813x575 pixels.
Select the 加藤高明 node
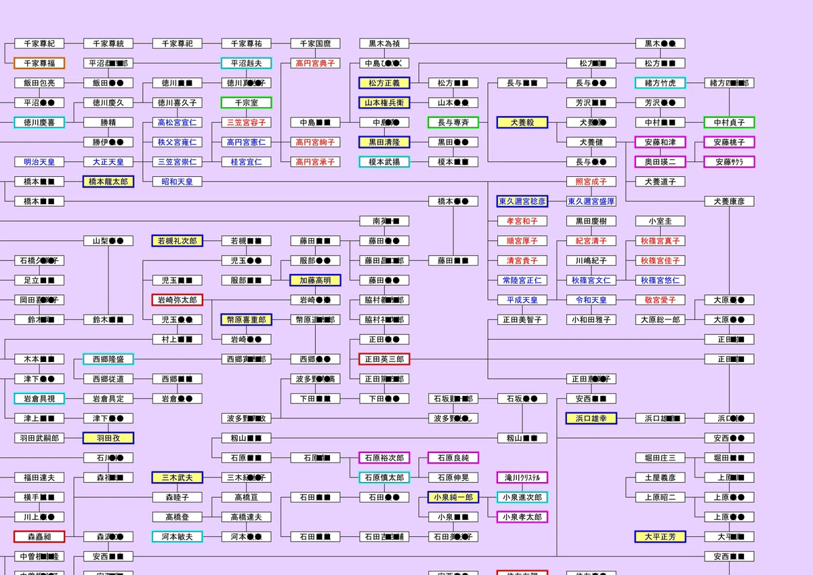316,280
